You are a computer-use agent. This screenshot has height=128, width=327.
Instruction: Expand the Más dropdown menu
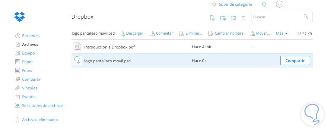click(282, 33)
